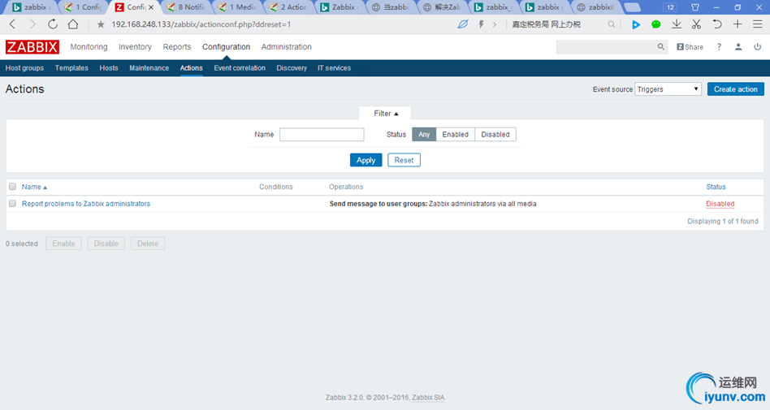Image resolution: width=770 pixels, height=410 pixels.
Task: Sort the table by Name column
Action: tap(34, 187)
